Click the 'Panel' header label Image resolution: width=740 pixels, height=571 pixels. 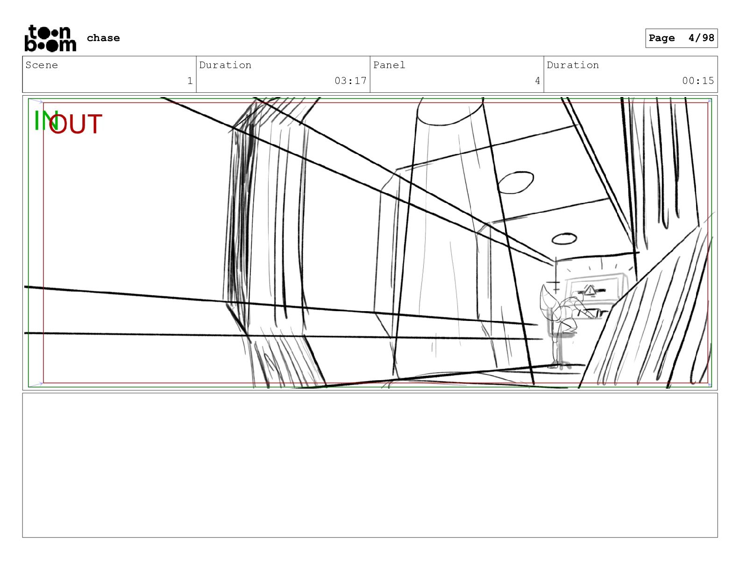[x=389, y=65]
